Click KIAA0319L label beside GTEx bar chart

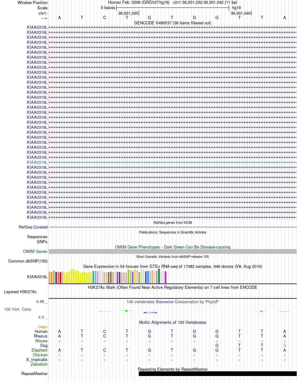(37, 277)
